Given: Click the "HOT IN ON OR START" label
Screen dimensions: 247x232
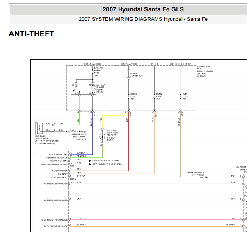Looking at the screenshot, I should (x=181, y=64).
